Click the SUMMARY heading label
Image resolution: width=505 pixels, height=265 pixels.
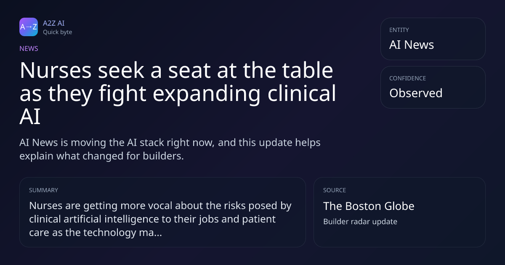(43, 190)
